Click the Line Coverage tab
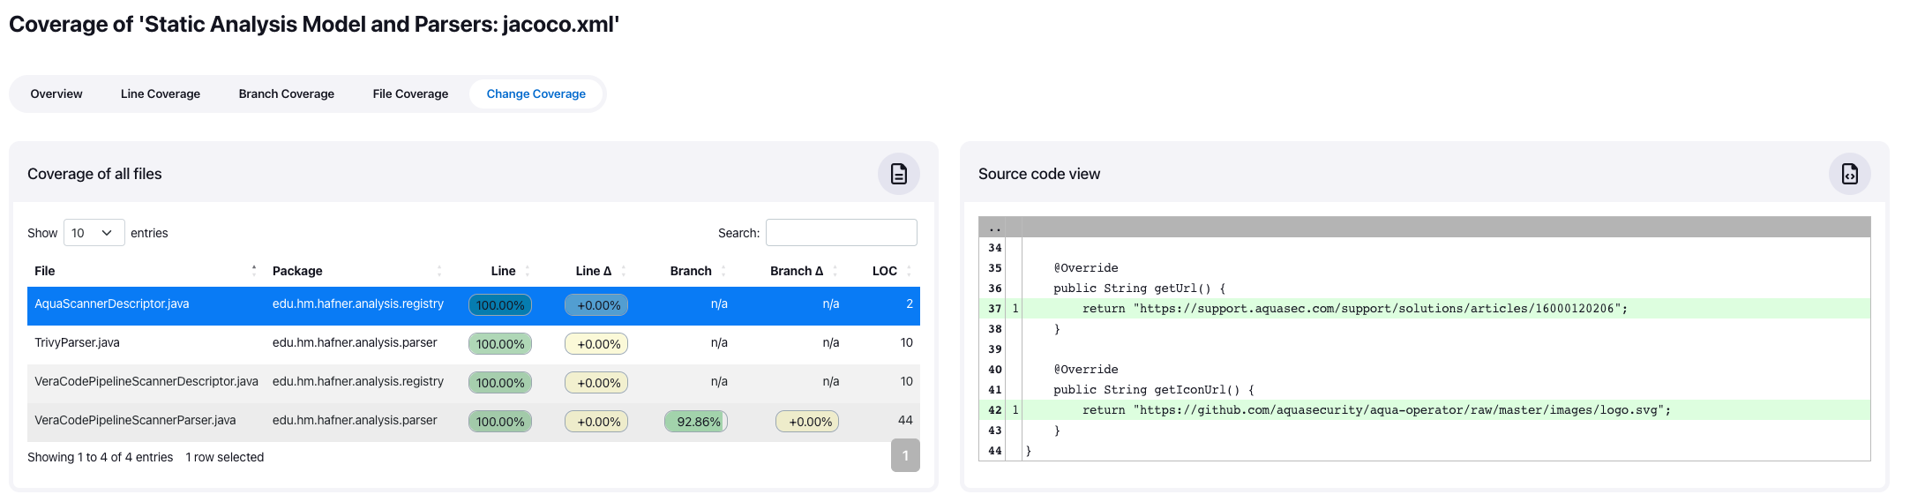The width and height of the screenshot is (1910, 502). tap(161, 94)
